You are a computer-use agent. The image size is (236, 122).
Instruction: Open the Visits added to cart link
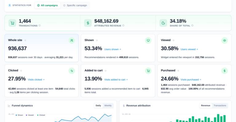116,79
